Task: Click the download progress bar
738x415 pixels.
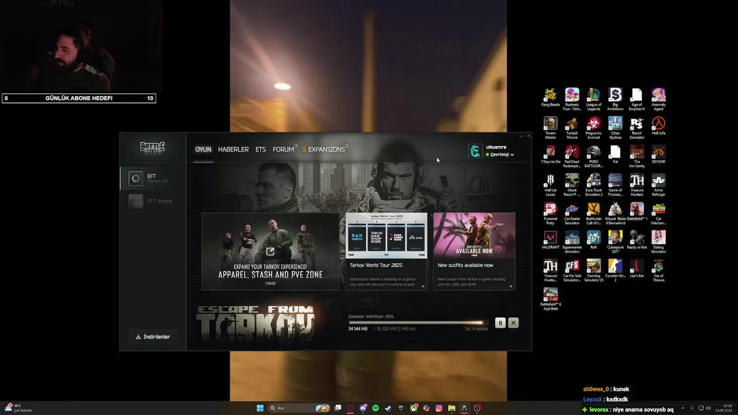Action: click(x=417, y=323)
